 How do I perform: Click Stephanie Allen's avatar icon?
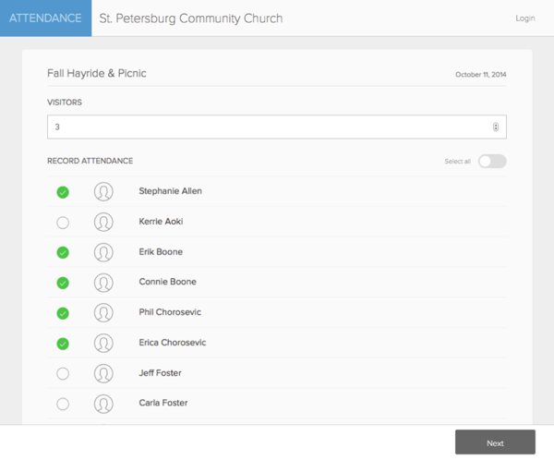[x=103, y=191]
